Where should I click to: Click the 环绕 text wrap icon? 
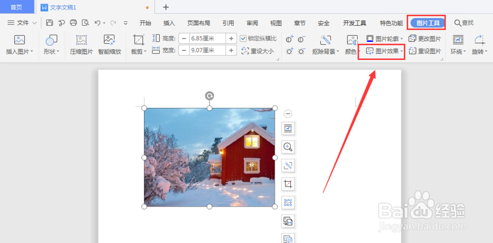pos(458,40)
